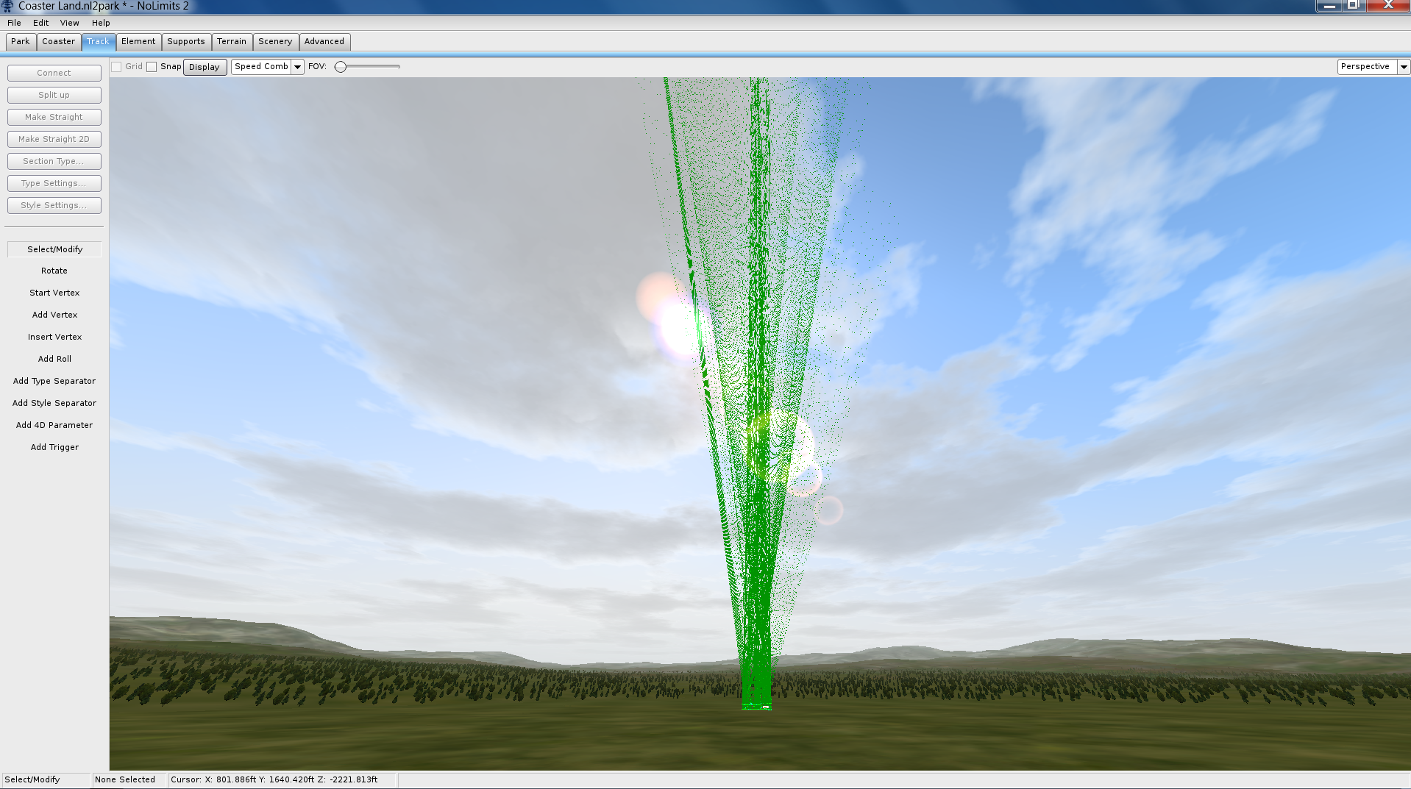
Task: Switch to the Supports tab
Action: (185, 42)
